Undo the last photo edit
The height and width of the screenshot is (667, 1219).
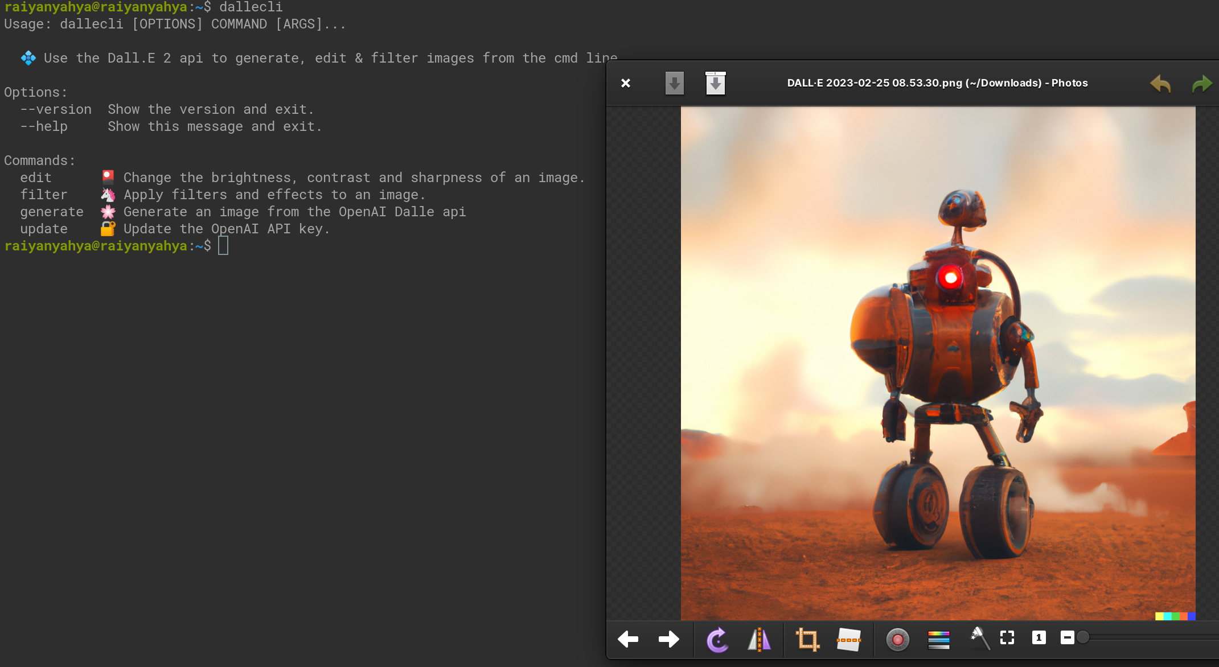tap(1160, 84)
